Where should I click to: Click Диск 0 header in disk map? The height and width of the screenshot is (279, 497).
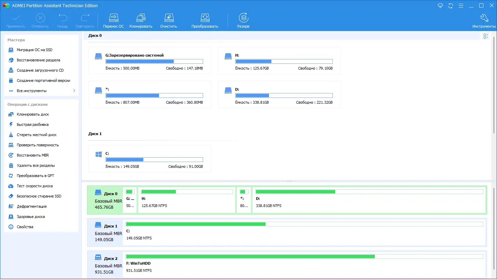(105, 200)
